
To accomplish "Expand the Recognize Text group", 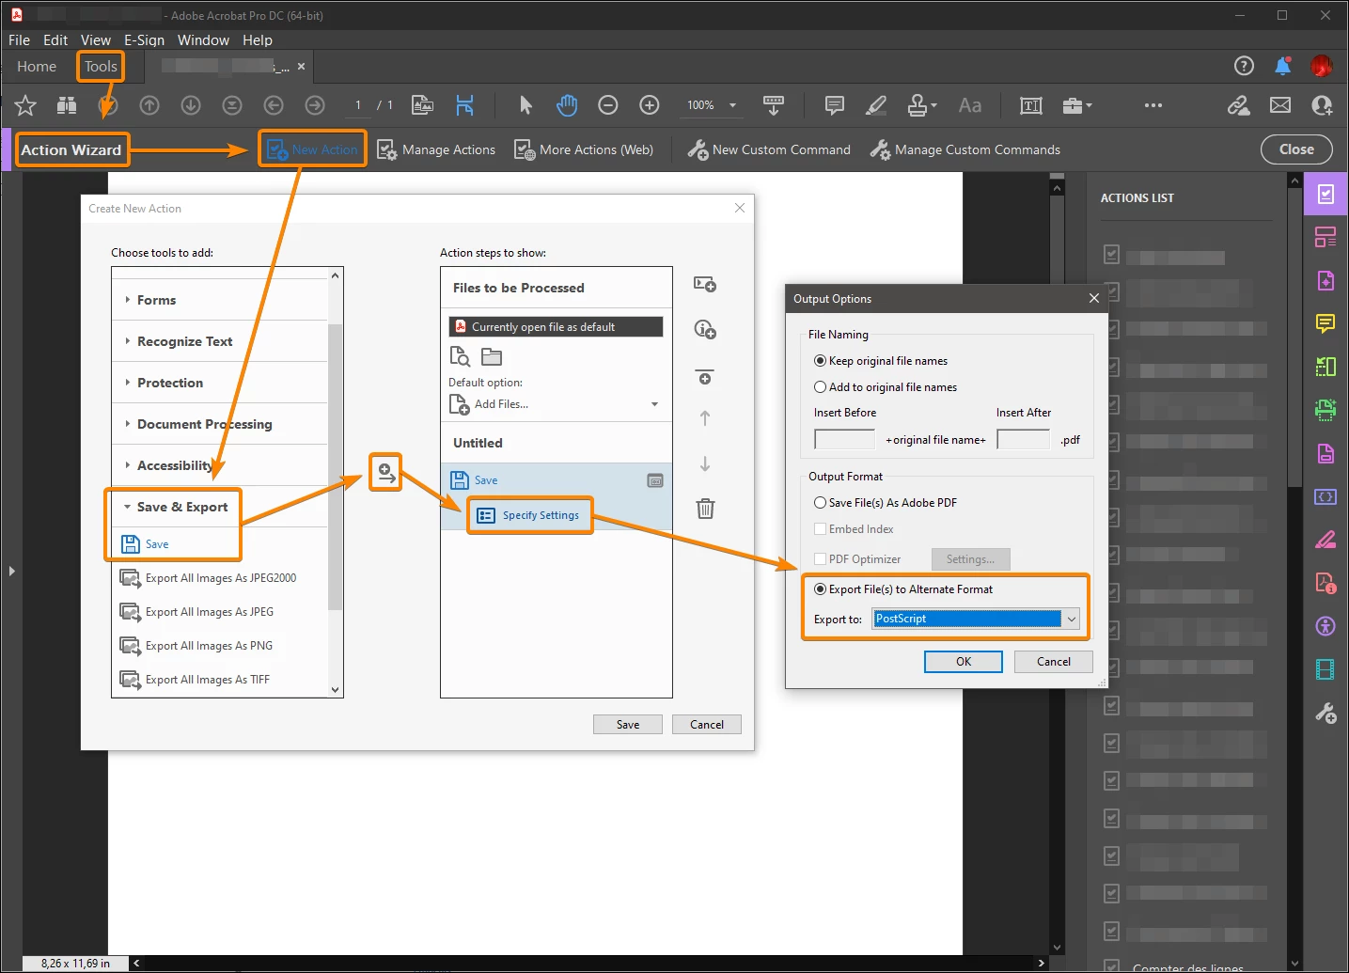I will [x=128, y=341].
